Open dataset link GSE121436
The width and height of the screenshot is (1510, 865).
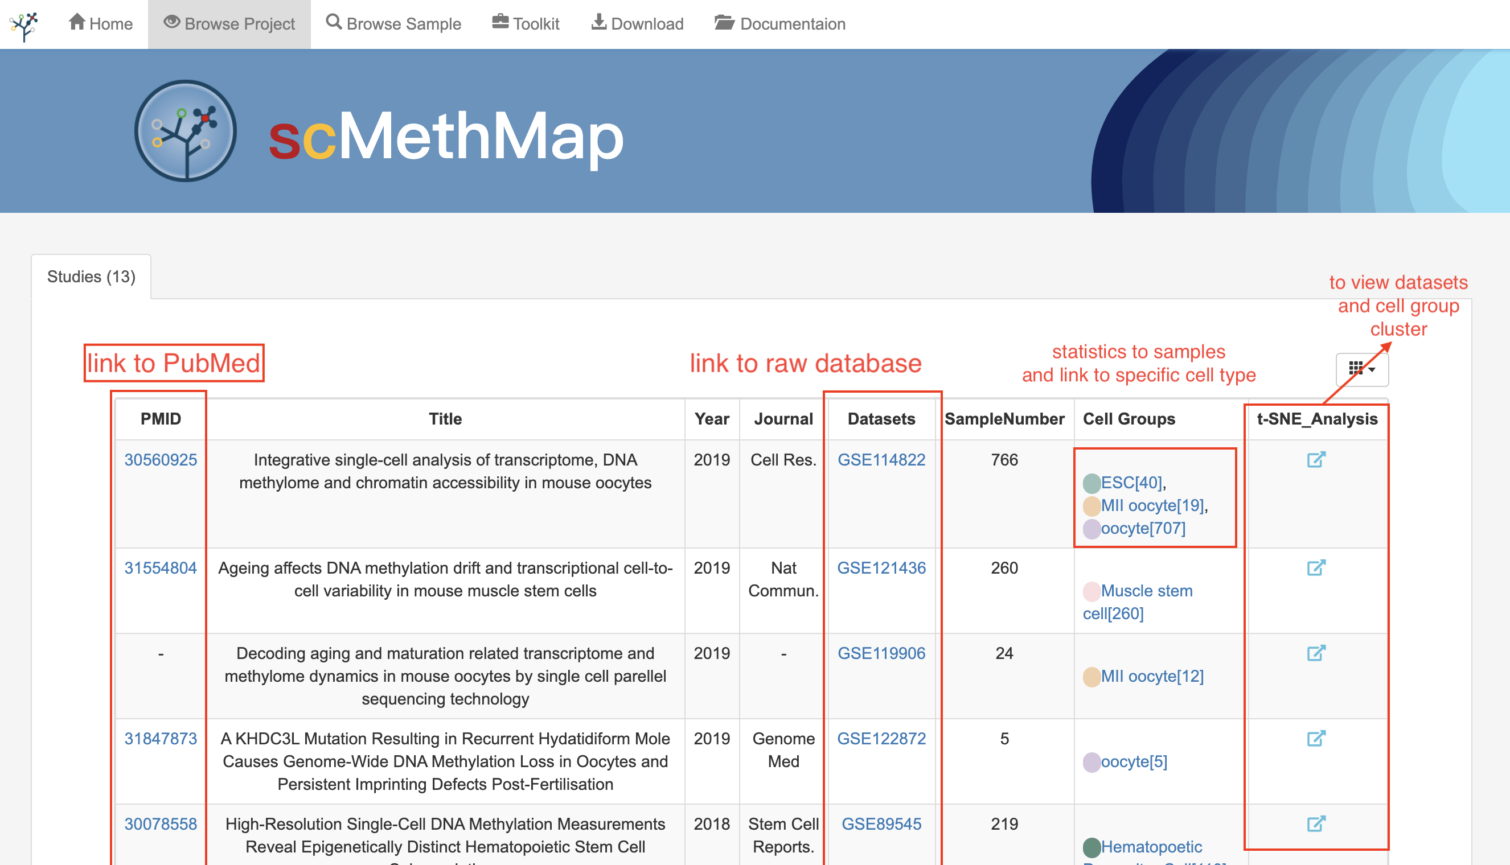881,568
